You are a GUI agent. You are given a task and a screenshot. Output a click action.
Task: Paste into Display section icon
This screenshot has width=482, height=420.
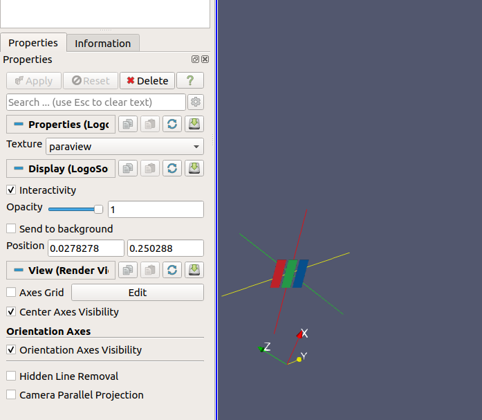(150, 168)
